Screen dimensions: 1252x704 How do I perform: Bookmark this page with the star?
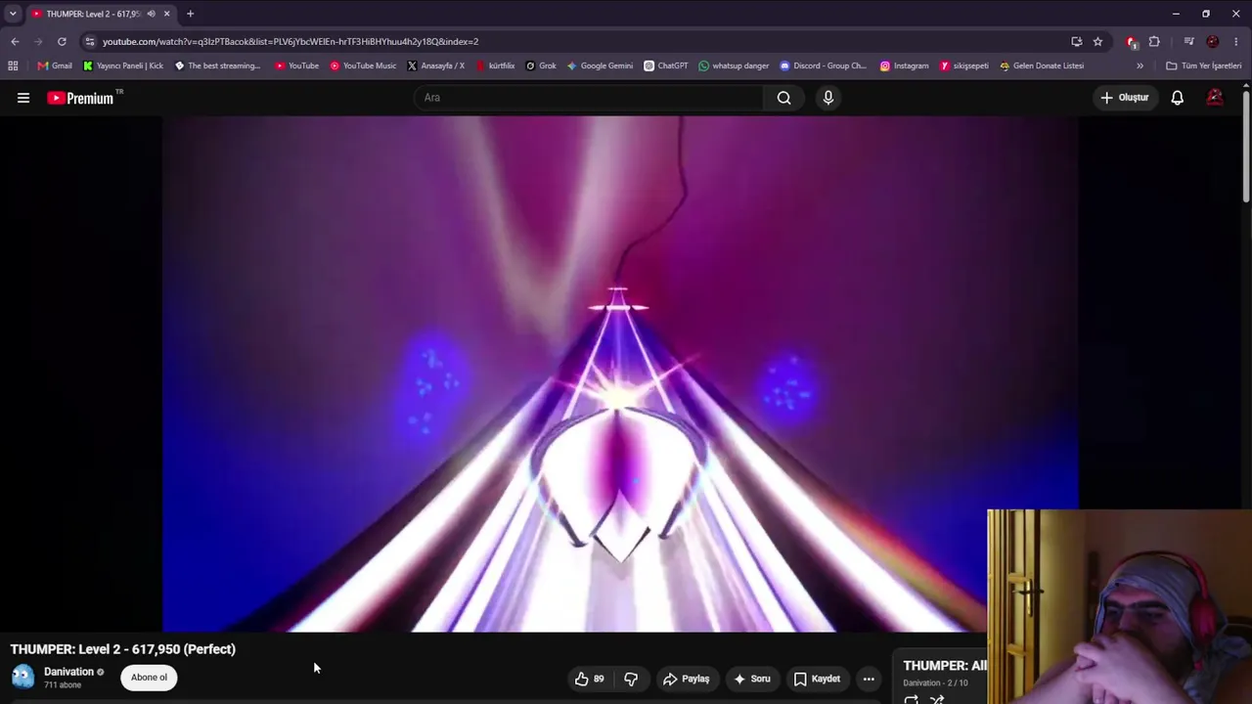tap(1097, 41)
